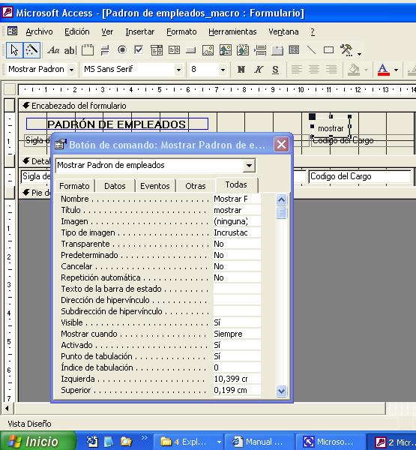Apply the fill/background color bucket
The image size is (416, 450).
354,70
